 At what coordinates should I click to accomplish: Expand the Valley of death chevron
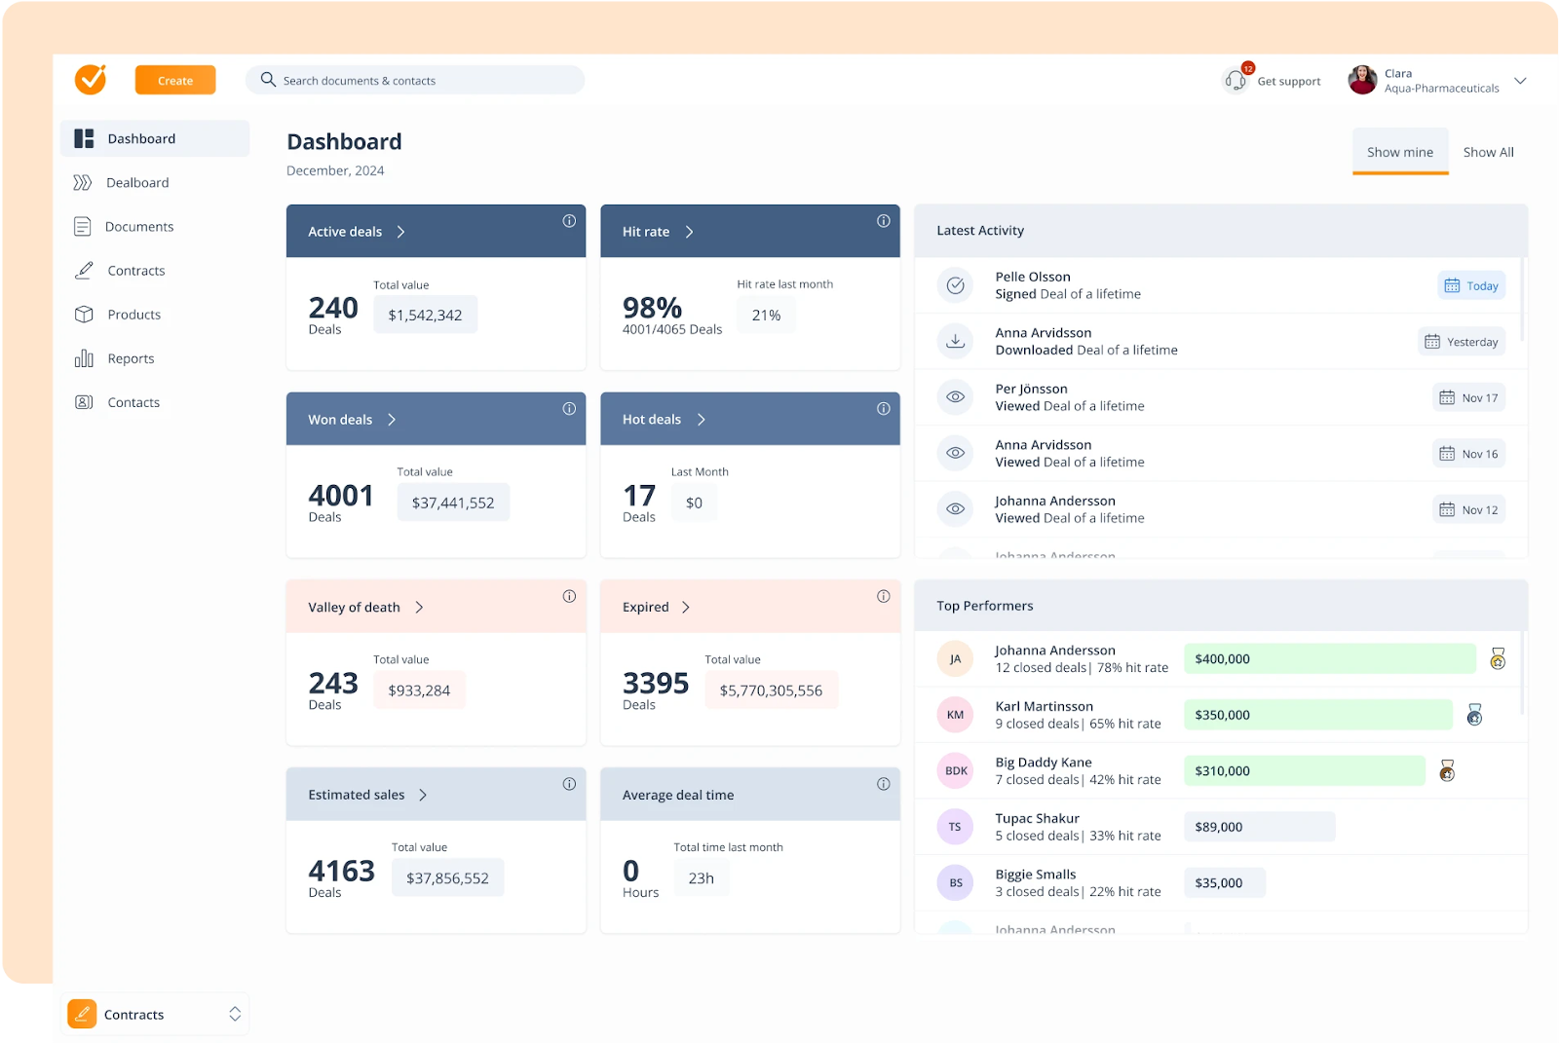point(419,608)
